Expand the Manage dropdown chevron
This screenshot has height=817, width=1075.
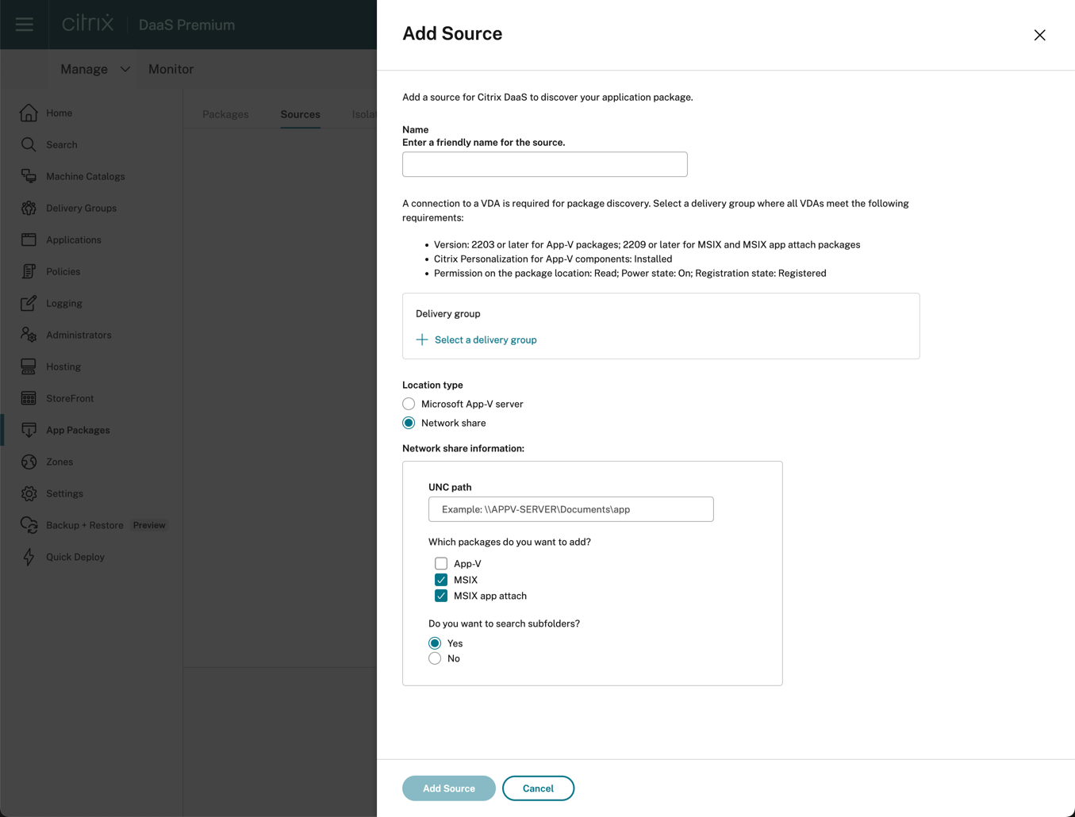tap(125, 69)
